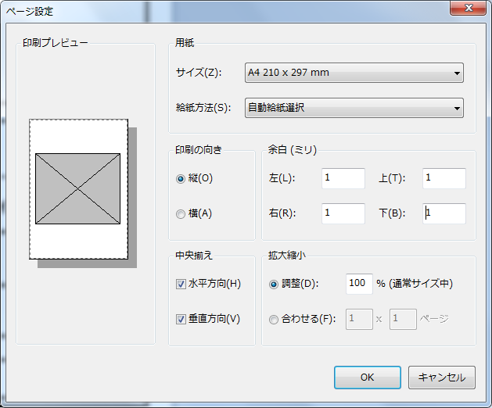Click the 上(T) top margin field
This screenshot has width=492, height=408.
[x=444, y=178]
